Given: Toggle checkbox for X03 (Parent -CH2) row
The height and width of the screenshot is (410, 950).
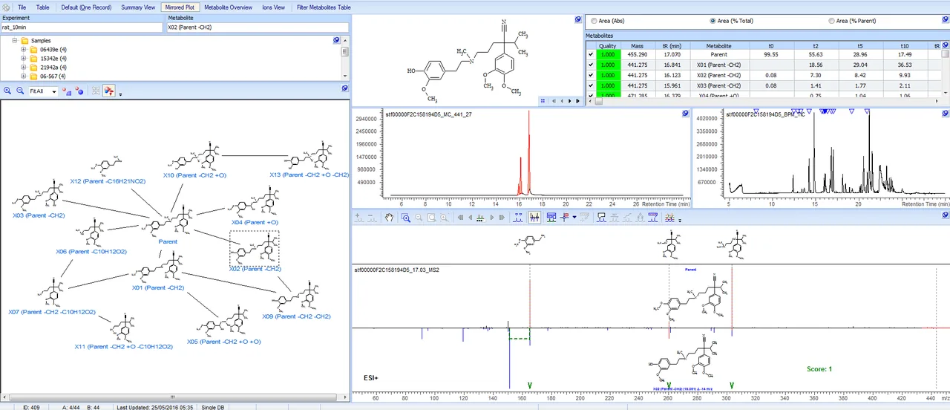Looking at the screenshot, I should 591,86.
